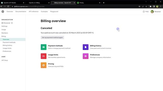Open the Billing history card title
Viewport: 163px width, 91px height.
point(96,46)
